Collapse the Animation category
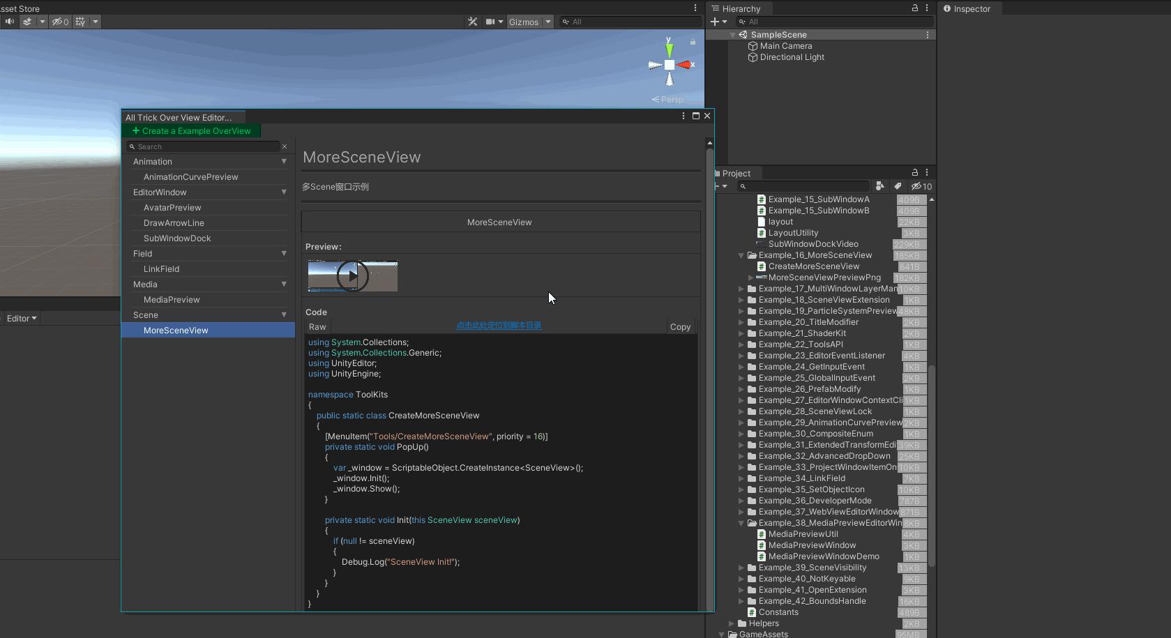Screen dimensions: 1171x638 [284, 162]
